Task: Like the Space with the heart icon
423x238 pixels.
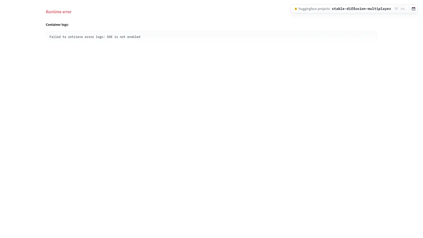Action: click(396, 9)
